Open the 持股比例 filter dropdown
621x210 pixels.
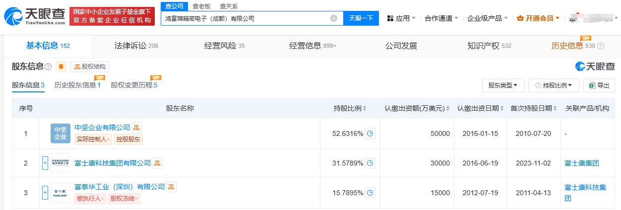point(554,85)
